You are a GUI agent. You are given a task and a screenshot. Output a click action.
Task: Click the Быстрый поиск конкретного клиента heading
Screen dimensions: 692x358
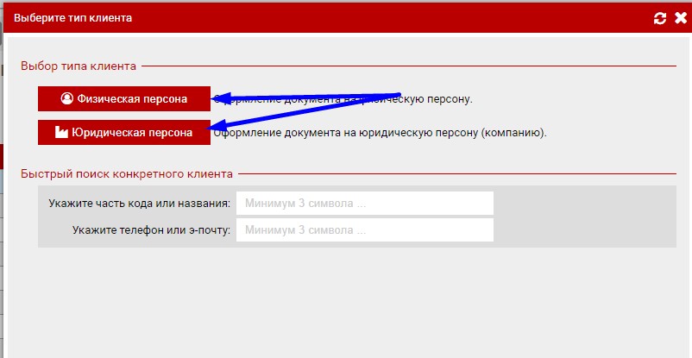click(127, 173)
